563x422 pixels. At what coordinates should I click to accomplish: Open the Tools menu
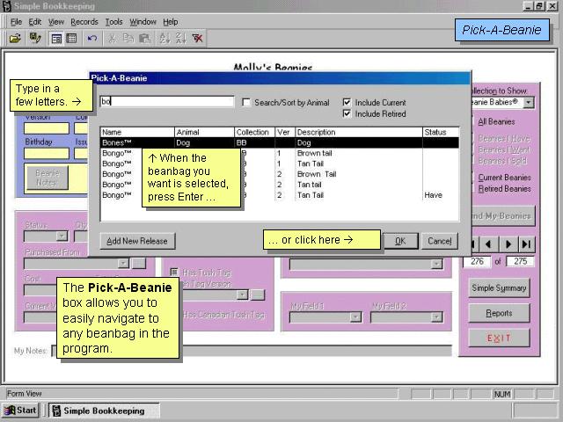(113, 22)
